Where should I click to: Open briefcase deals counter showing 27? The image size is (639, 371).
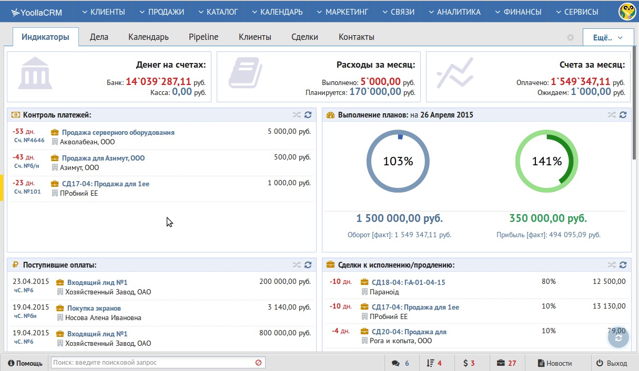[x=506, y=363]
